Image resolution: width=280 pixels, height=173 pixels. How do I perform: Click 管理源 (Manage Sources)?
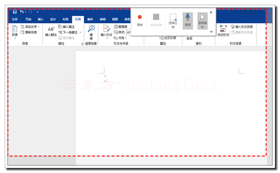coord(120,27)
